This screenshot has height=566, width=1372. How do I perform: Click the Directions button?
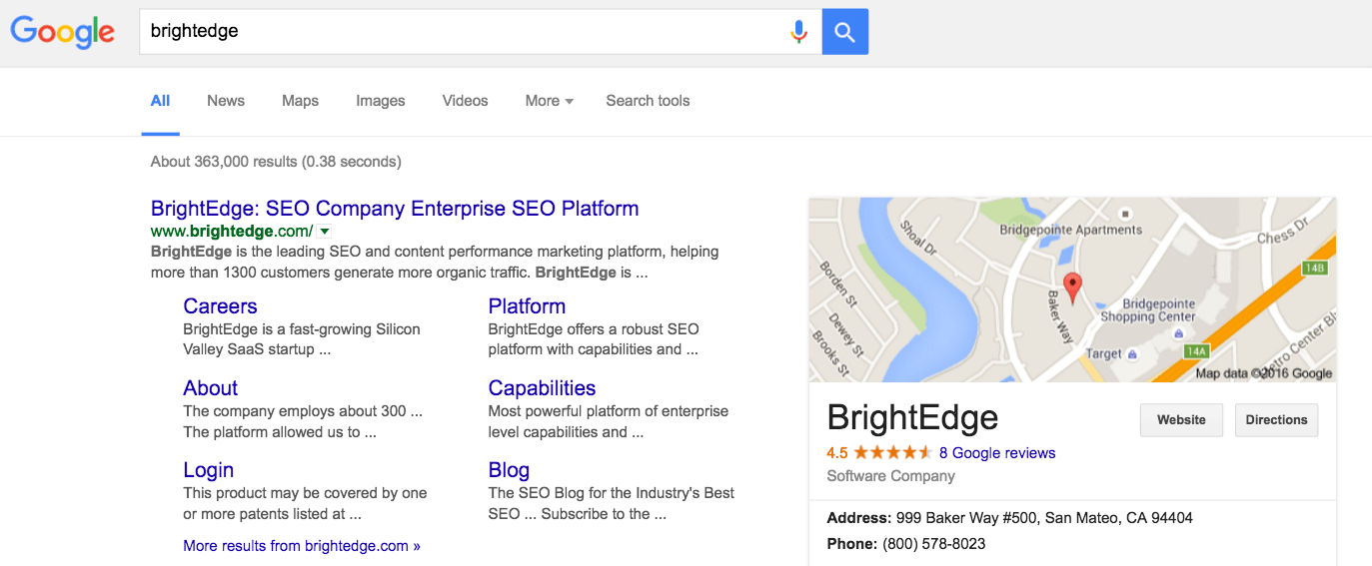[x=1276, y=420]
